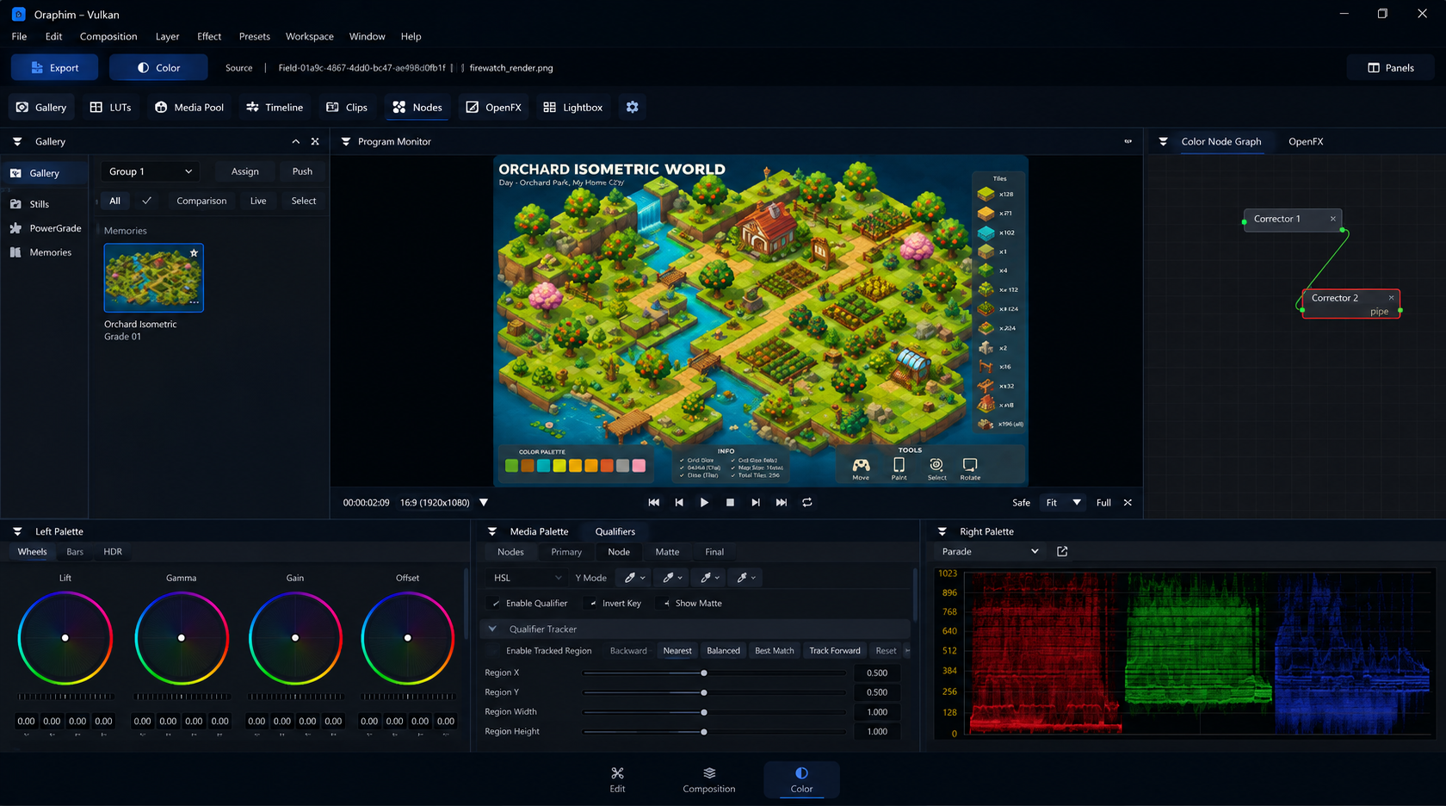1446x806 pixels.
Task: Adjust the Region Width slider
Action: 714,712
